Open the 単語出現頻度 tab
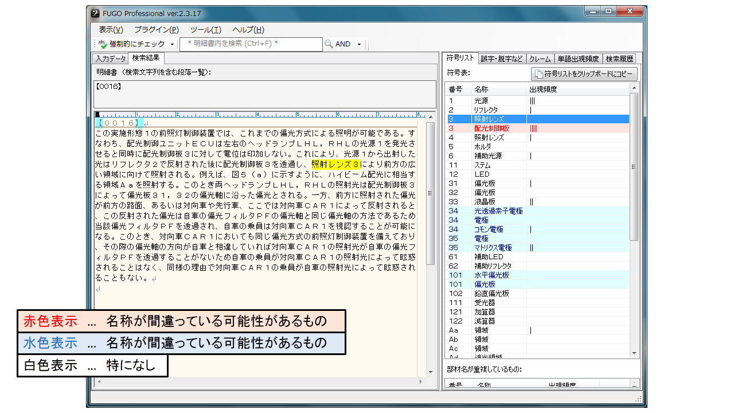This screenshot has height=413, width=734. 578,59
